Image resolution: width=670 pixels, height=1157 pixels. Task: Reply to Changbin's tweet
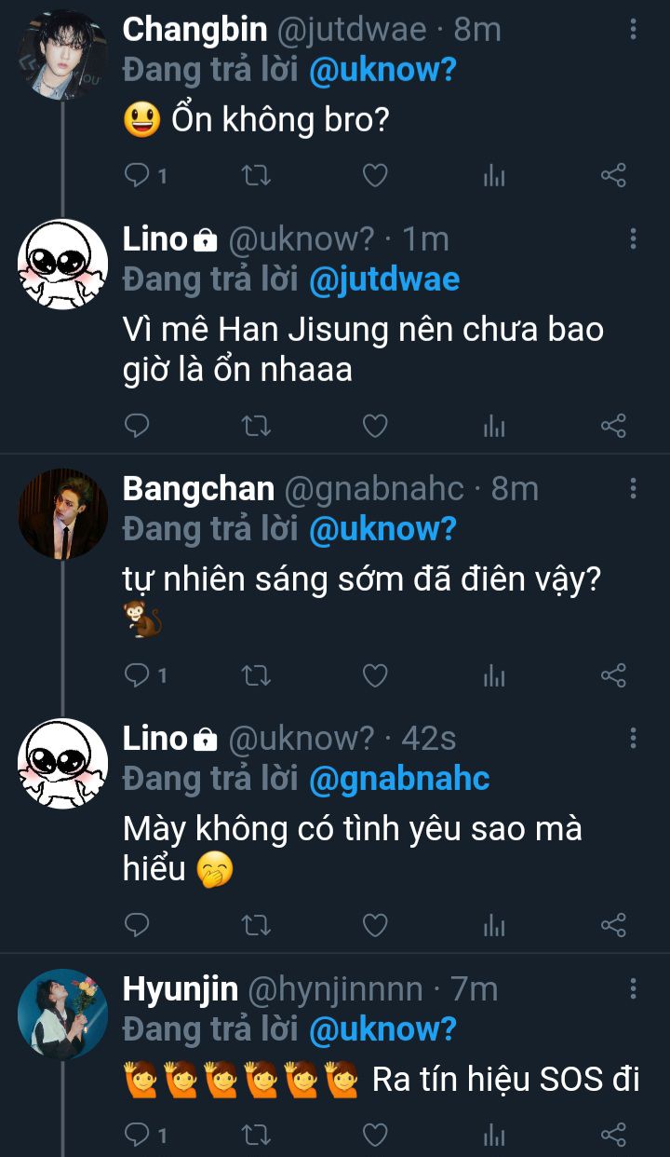(138, 175)
